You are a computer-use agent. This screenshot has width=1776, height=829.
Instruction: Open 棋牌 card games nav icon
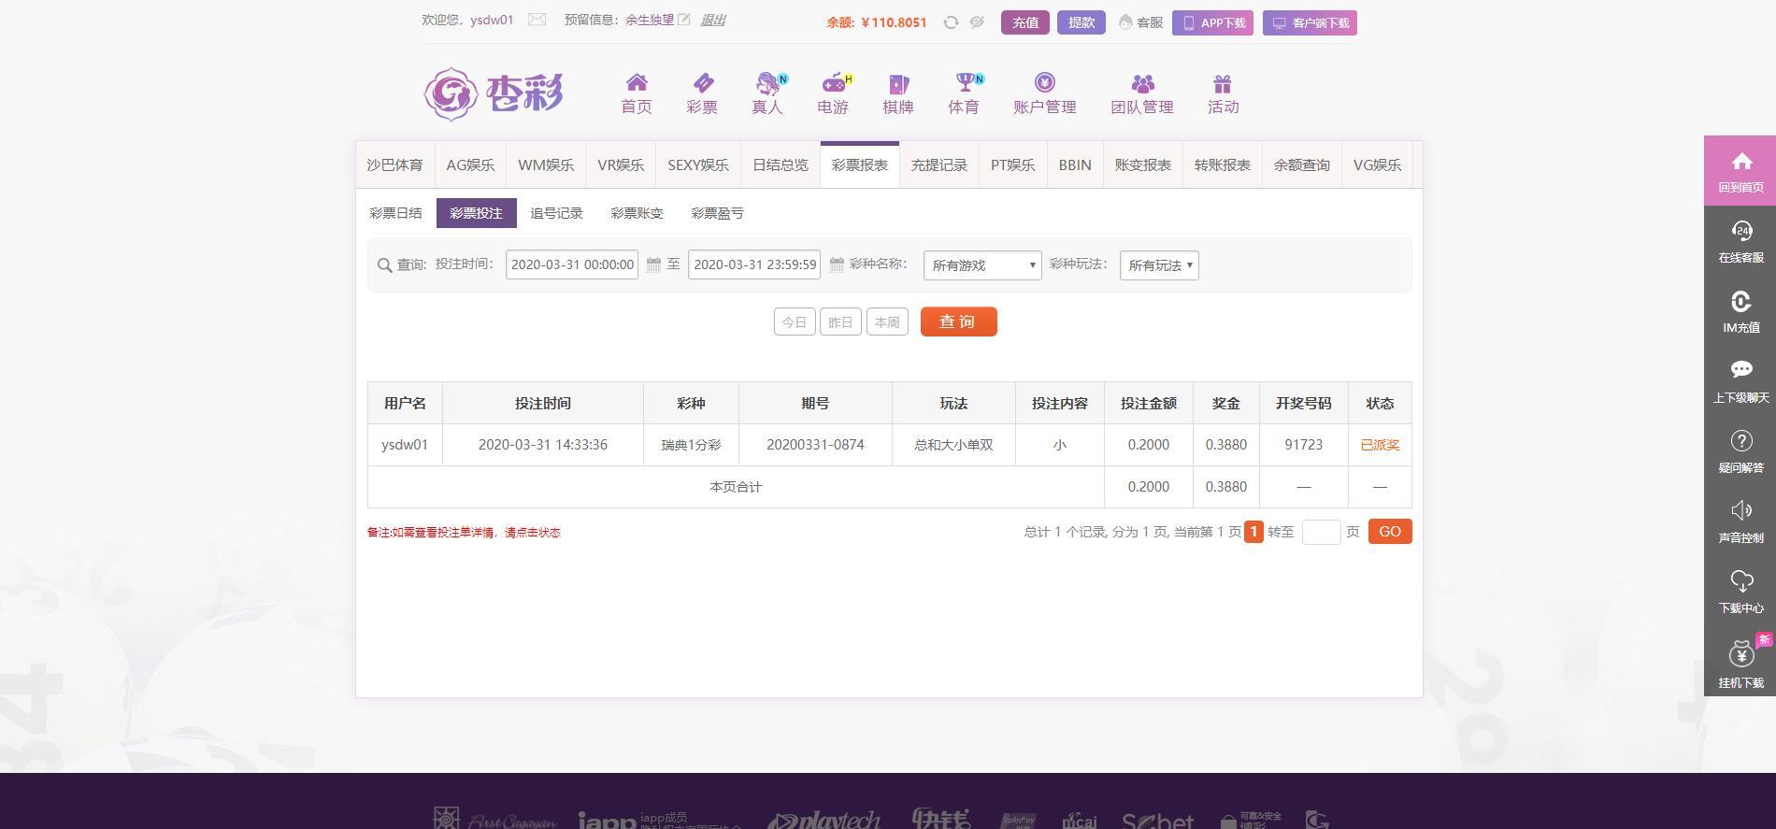point(898,93)
